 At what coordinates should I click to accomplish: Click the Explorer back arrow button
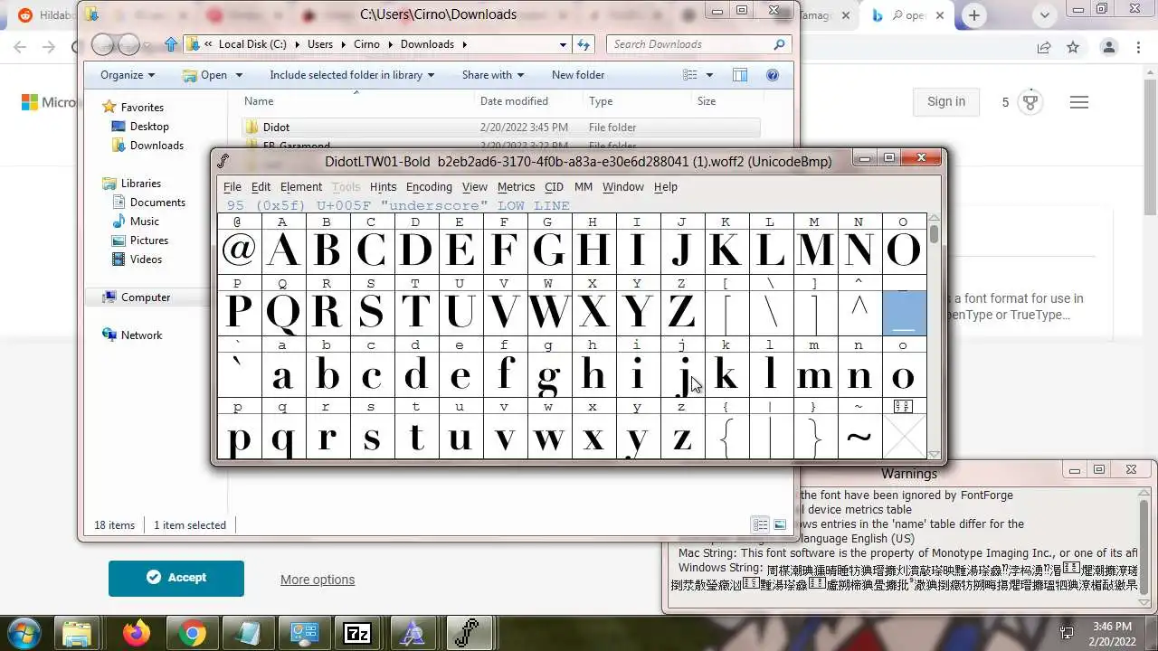click(103, 44)
